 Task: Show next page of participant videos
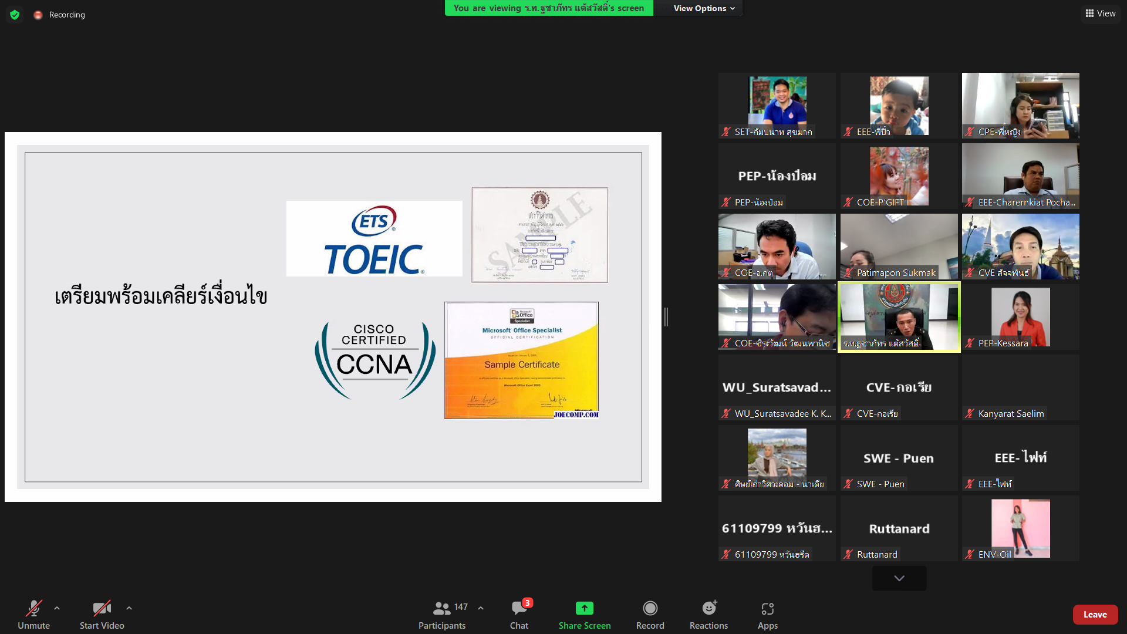(x=899, y=578)
